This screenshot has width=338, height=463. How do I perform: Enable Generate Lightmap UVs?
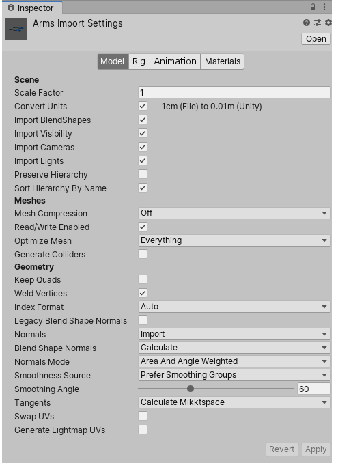tap(143, 430)
